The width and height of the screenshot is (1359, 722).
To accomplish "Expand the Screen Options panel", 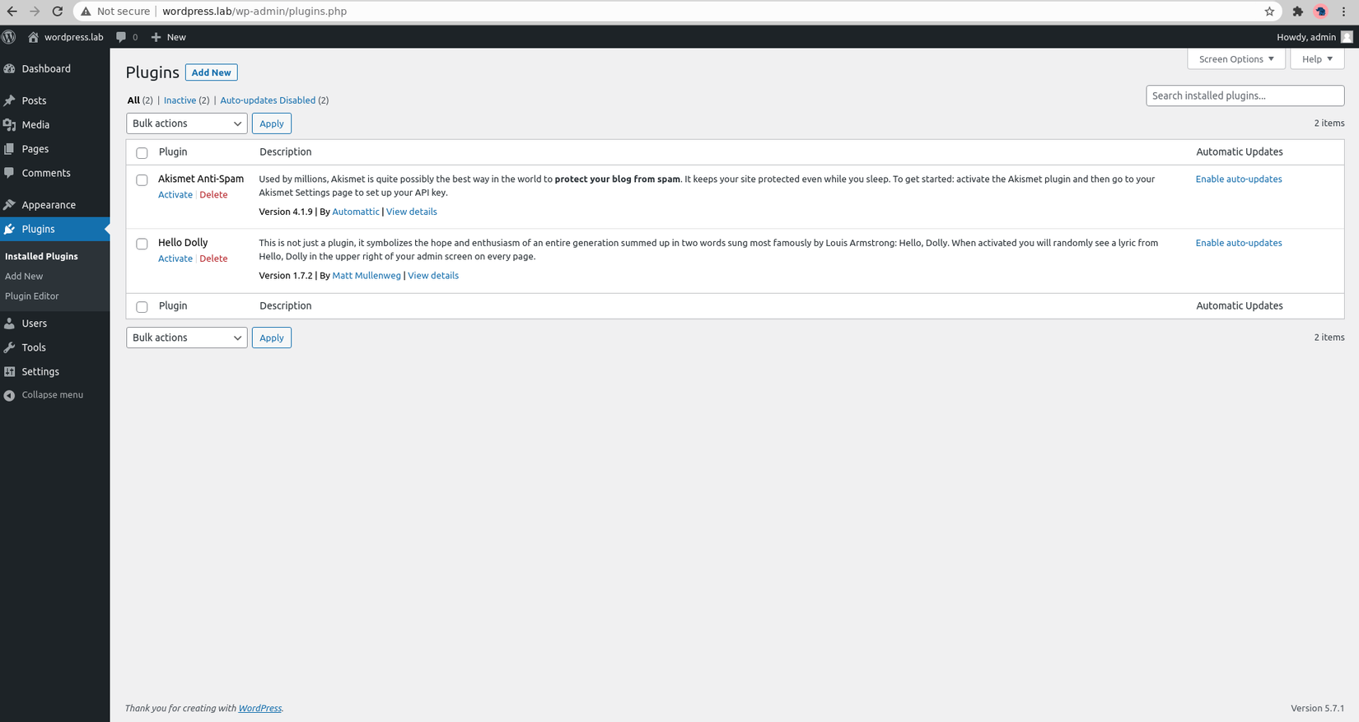I will (x=1236, y=59).
